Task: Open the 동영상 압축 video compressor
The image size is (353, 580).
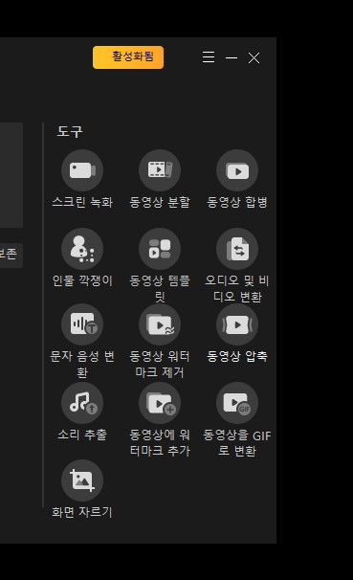Action: pyautogui.click(x=237, y=324)
